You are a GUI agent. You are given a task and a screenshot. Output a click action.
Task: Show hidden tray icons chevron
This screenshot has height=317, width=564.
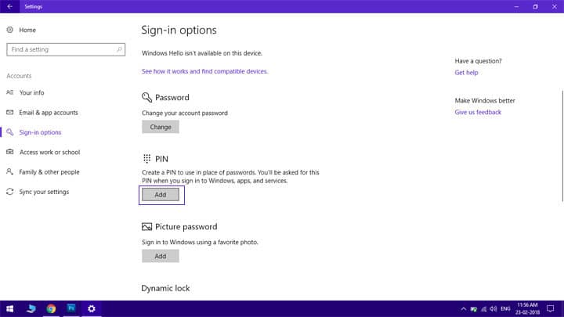[x=463, y=308]
